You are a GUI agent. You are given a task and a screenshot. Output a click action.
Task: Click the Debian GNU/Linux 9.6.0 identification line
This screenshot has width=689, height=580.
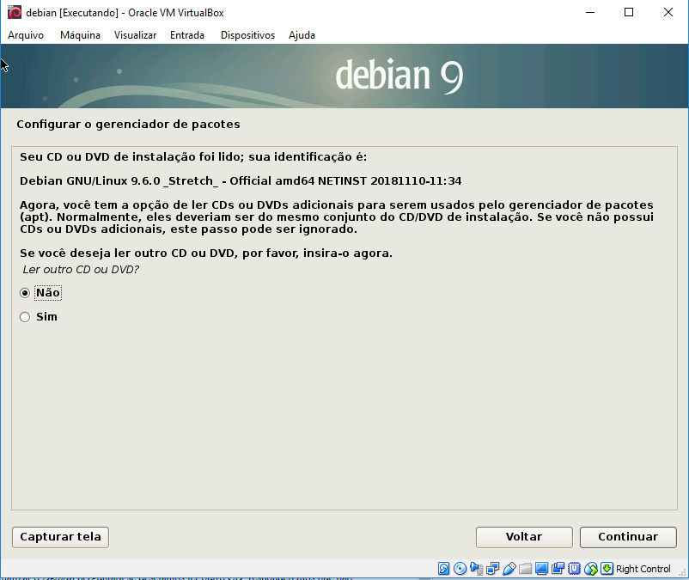[x=241, y=181]
